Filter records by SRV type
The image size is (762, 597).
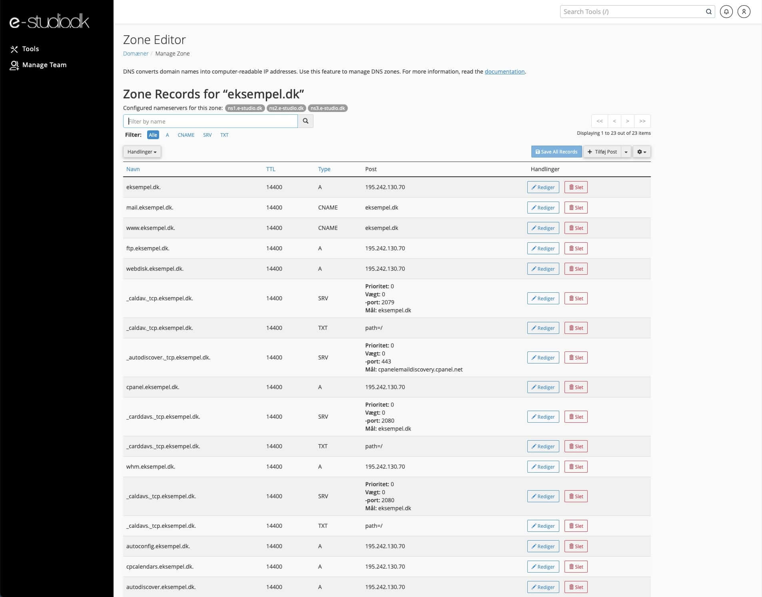tap(207, 135)
